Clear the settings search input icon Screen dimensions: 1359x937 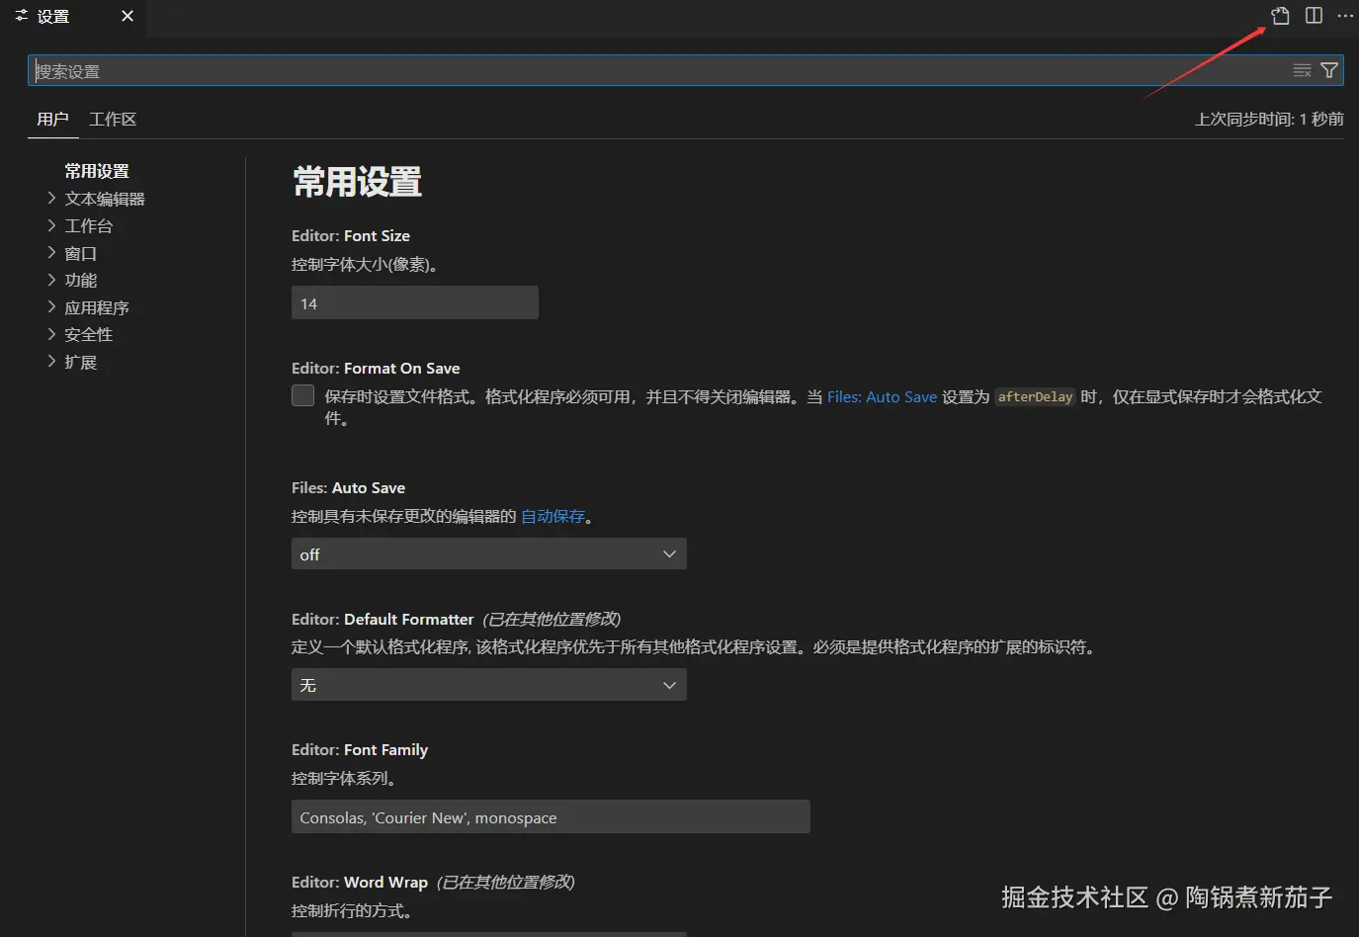(1302, 70)
